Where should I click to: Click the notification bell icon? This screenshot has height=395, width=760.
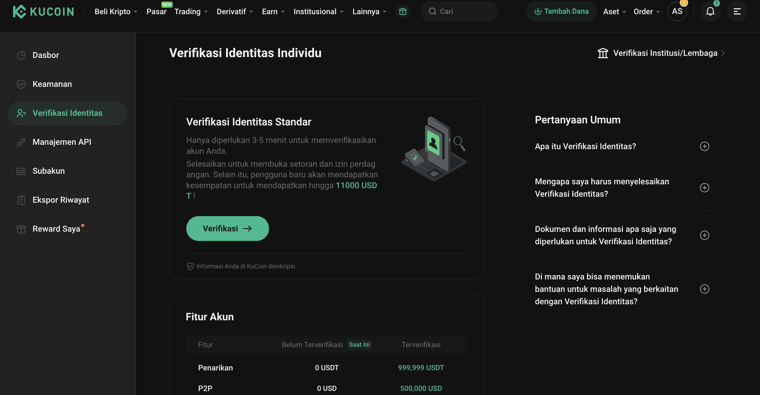click(x=710, y=11)
